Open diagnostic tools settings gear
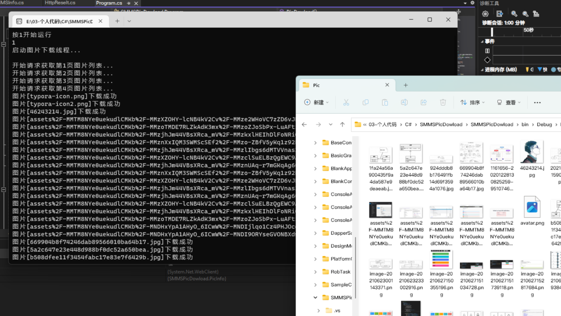The image size is (561, 316). (485, 14)
